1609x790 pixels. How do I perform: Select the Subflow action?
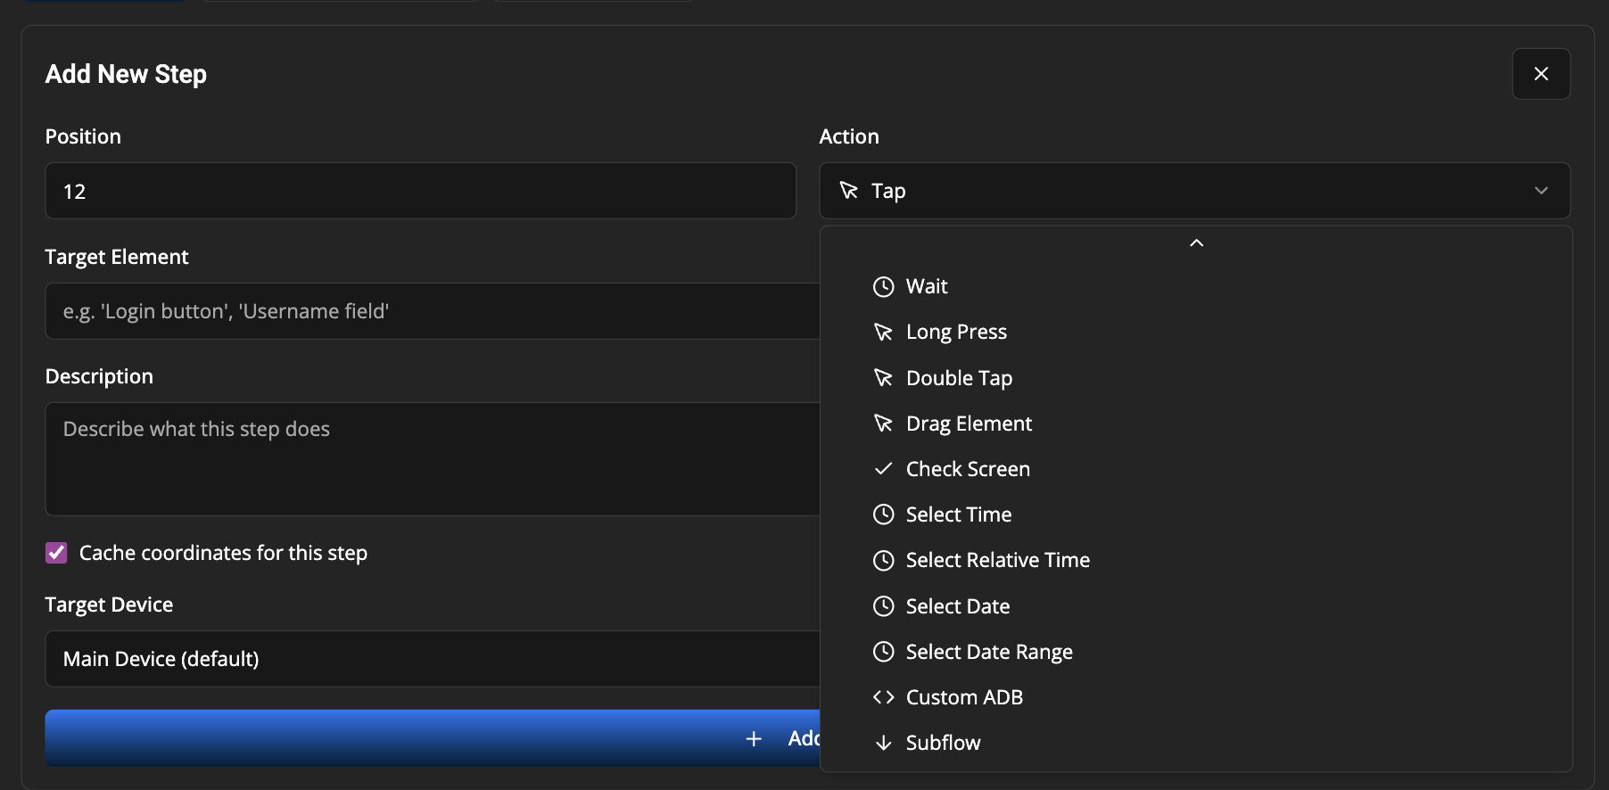click(1195, 743)
